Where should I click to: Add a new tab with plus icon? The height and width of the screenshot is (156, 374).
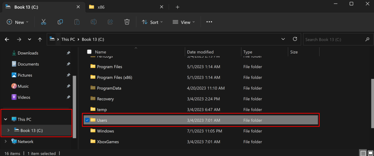pos(178,7)
